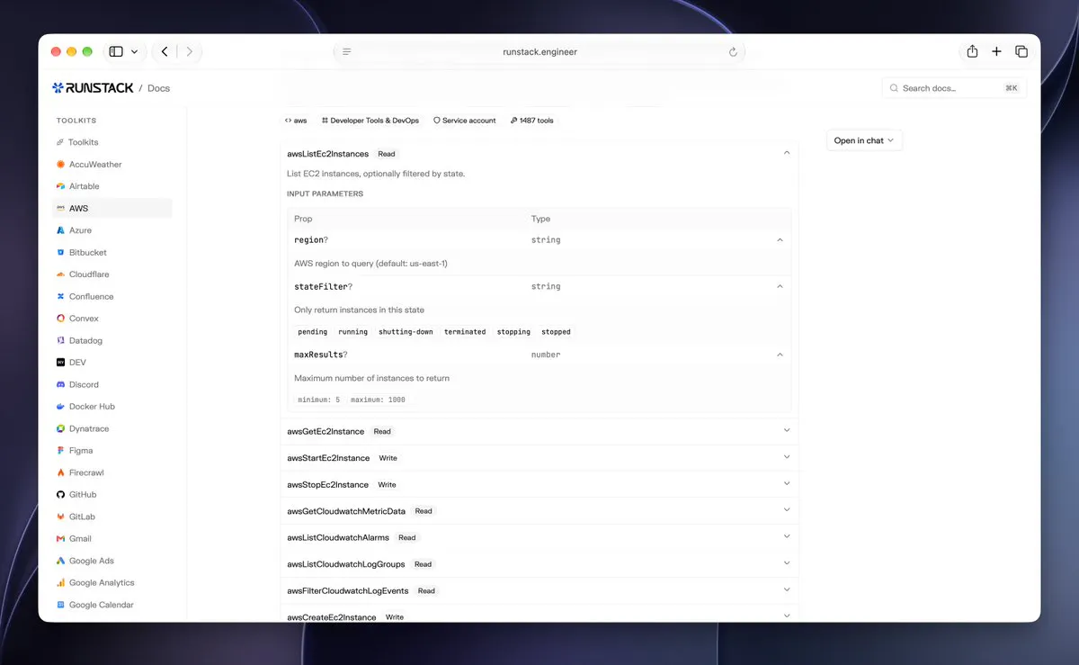The width and height of the screenshot is (1079, 665).
Task: Expand the awsGetCloudwatchMetricData section
Action: tap(787, 510)
